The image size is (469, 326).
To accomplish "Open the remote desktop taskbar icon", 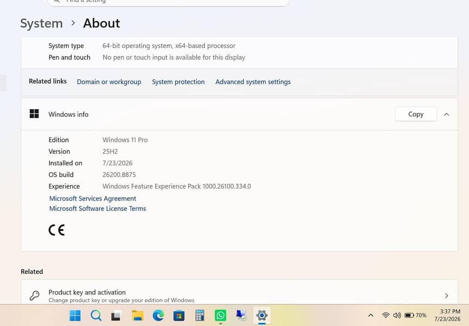I will pos(241,316).
